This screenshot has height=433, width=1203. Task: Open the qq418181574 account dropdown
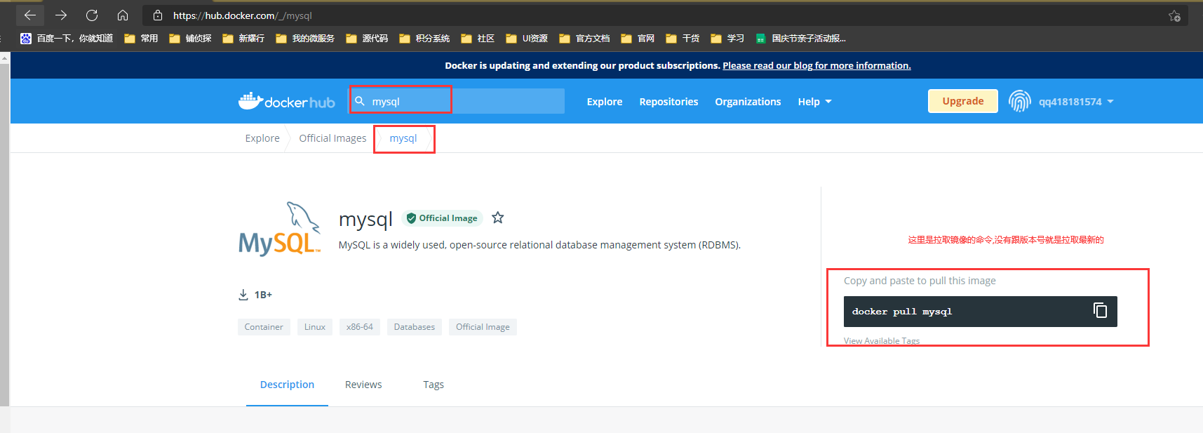[1076, 102]
